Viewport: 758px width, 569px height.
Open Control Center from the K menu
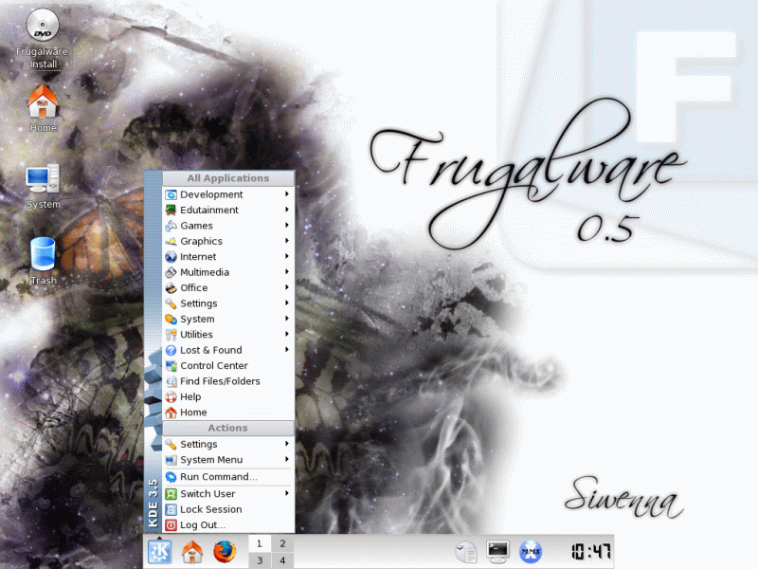point(228,366)
